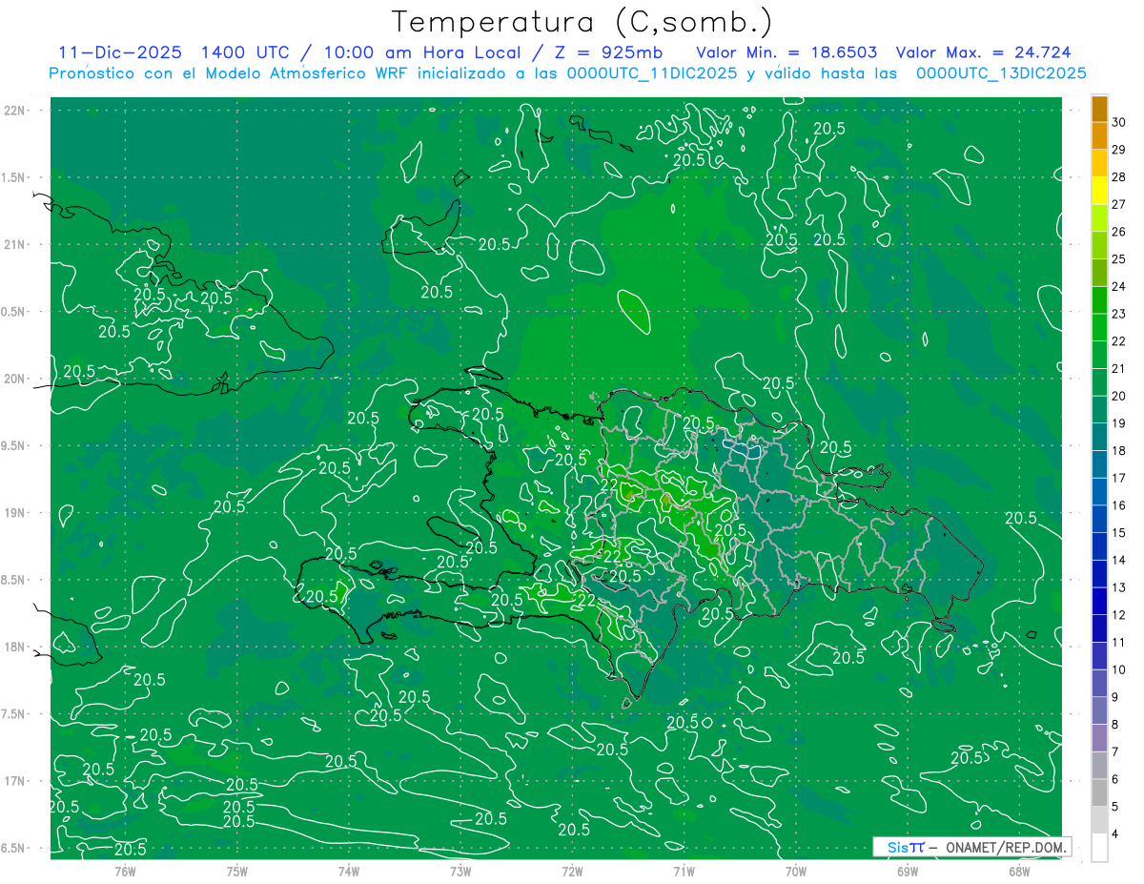Click the '74W' longitude axis label
Image resolution: width=1144 pixels, height=884 pixels.
(348, 871)
